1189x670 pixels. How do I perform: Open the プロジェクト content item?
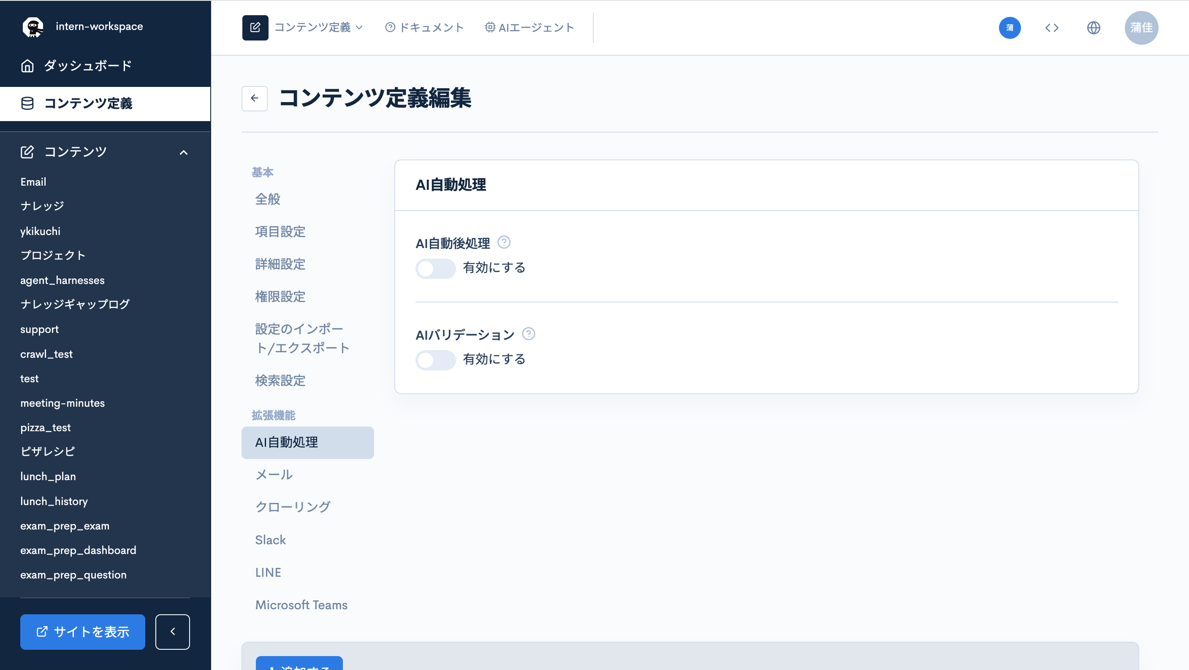[53, 255]
